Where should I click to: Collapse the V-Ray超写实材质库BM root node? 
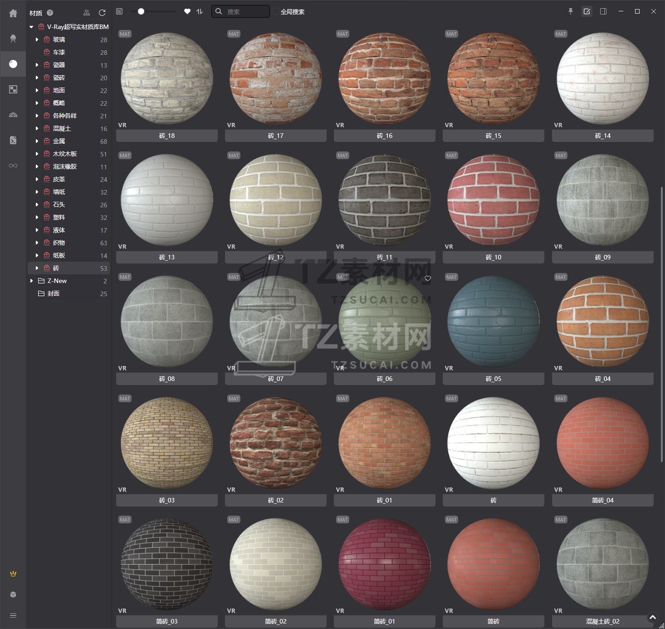[x=31, y=27]
